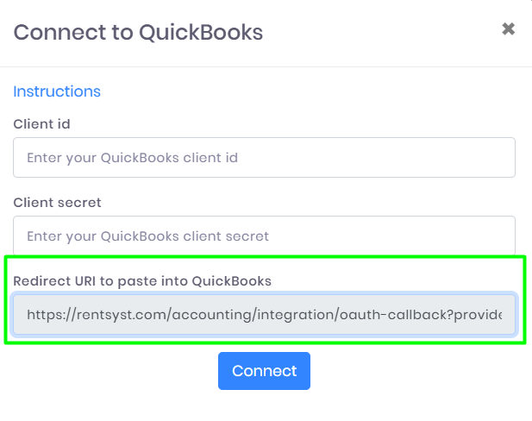Dismiss the modal using the X icon
Viewport: 532px width, 421px height.
[508, 29]
